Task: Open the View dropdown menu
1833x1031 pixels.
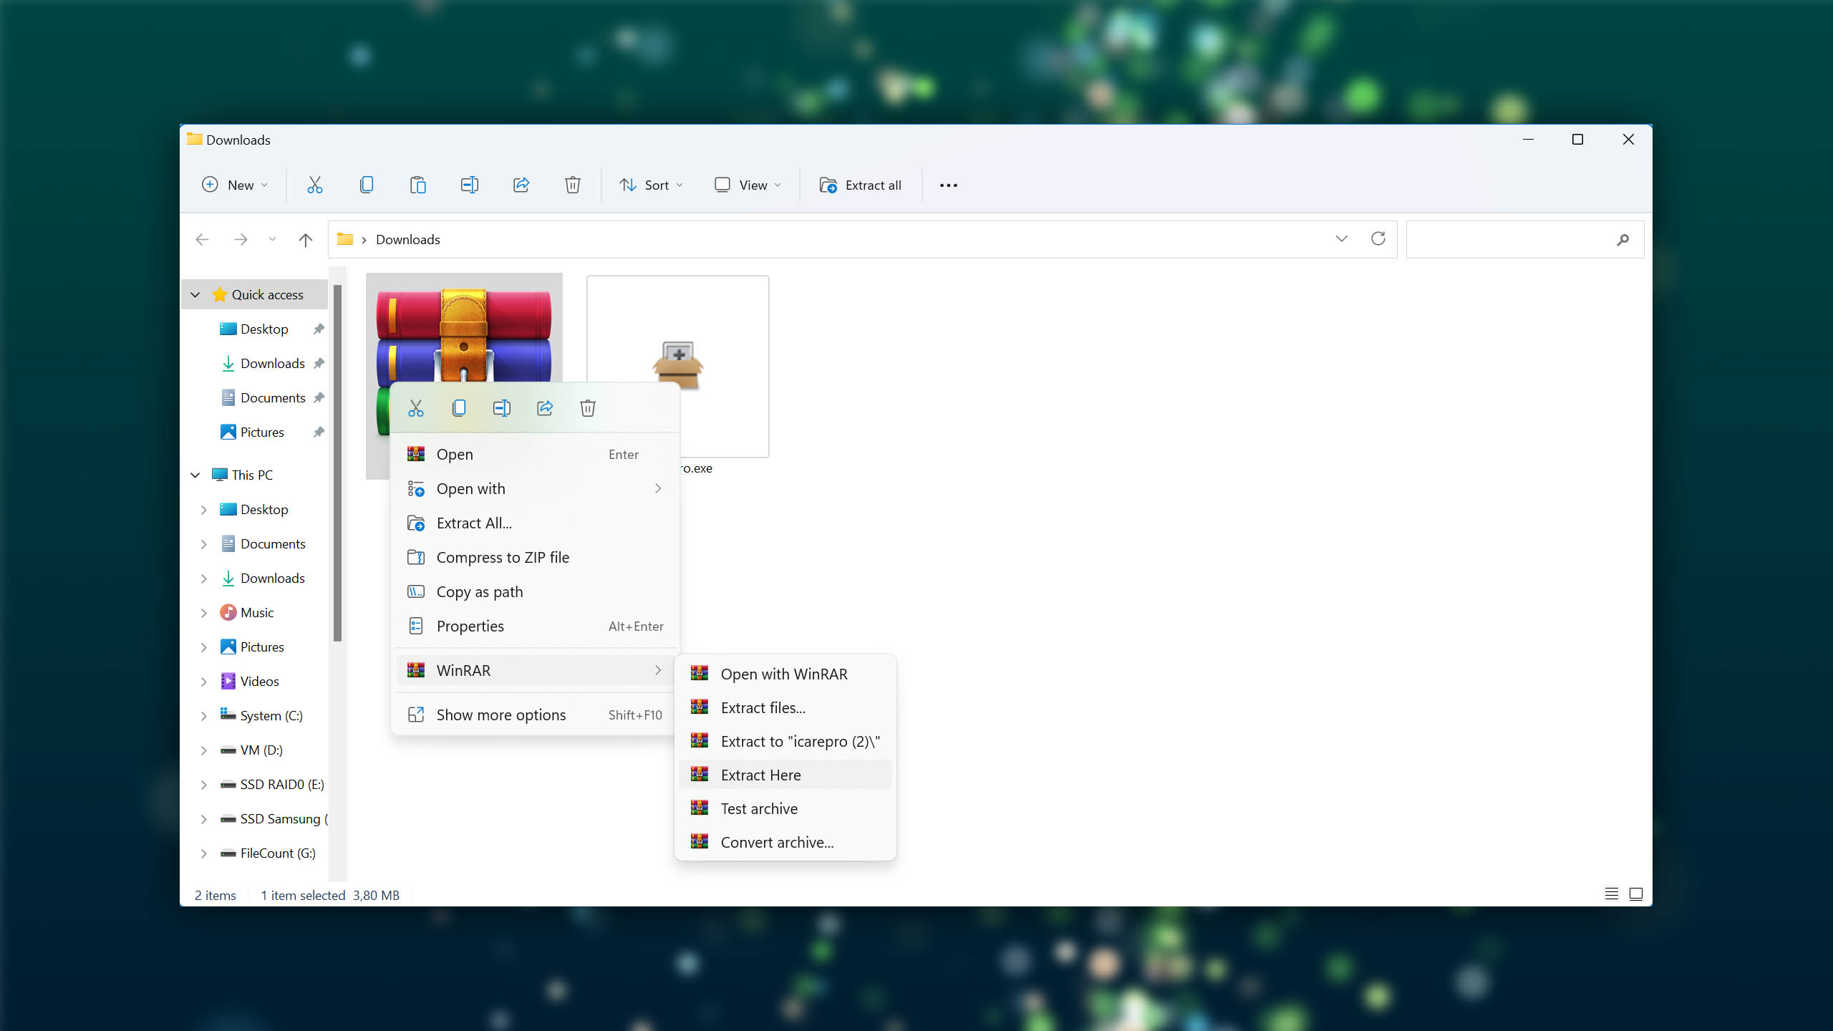Action: [748, 185]
